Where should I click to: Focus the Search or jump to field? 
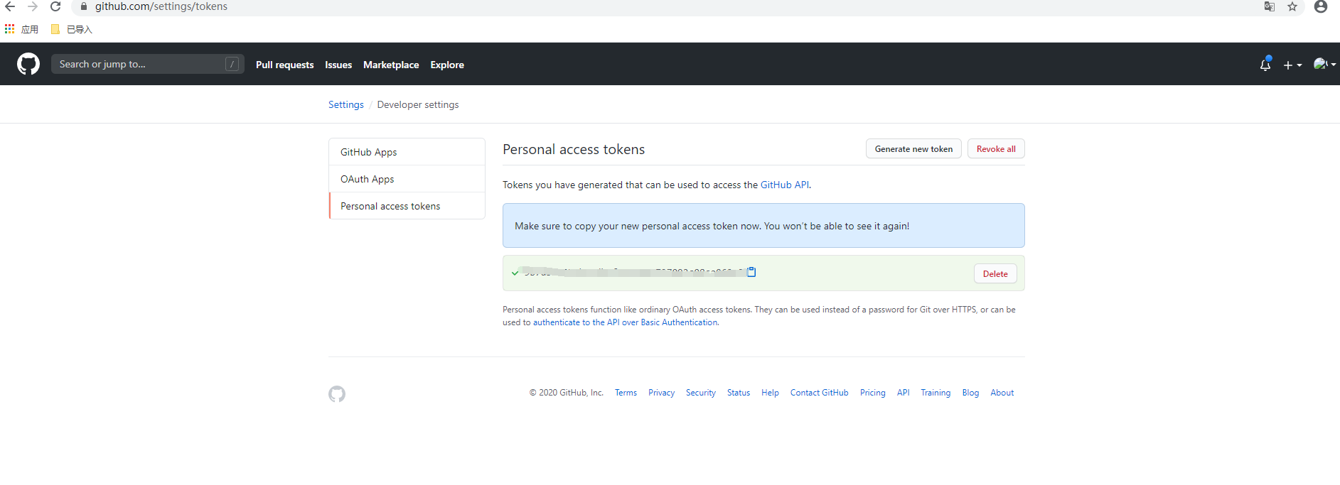point(148,64)
